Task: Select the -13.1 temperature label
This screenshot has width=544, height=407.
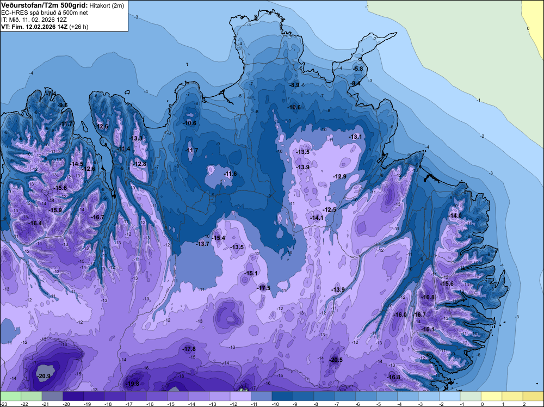Action: click(355, 137)
